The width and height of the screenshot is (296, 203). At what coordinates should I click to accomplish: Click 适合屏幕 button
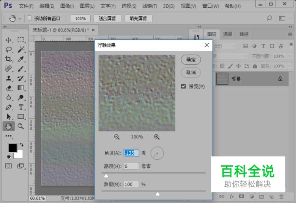click(107, 18)
